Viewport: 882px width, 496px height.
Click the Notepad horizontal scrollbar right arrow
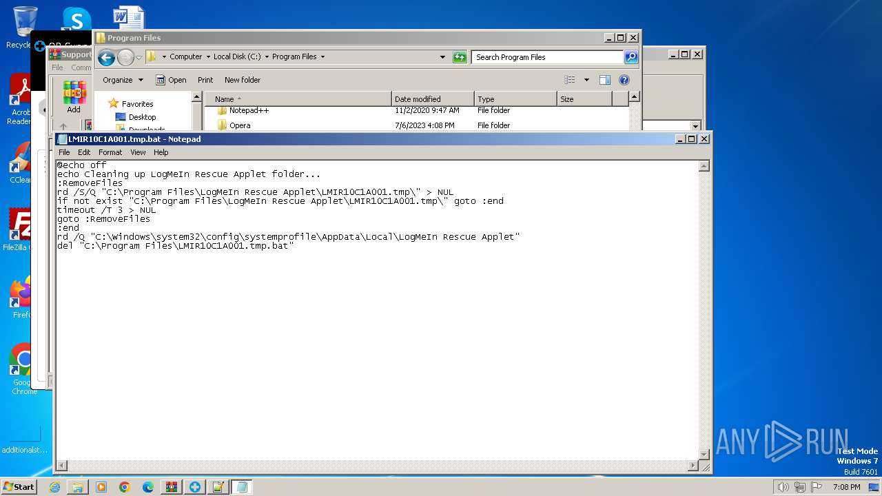click(x=693, y=466)
